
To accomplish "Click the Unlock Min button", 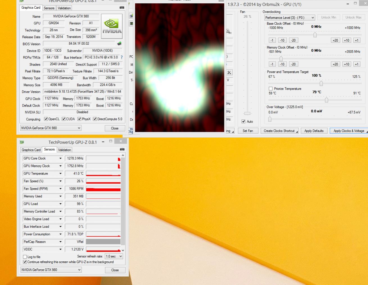I will pos(328,17).
